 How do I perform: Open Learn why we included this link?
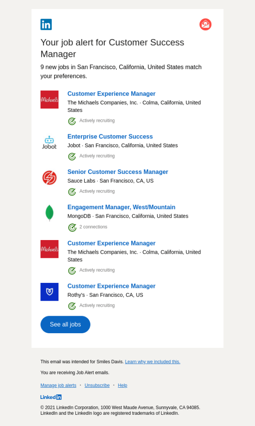(152, 362)
